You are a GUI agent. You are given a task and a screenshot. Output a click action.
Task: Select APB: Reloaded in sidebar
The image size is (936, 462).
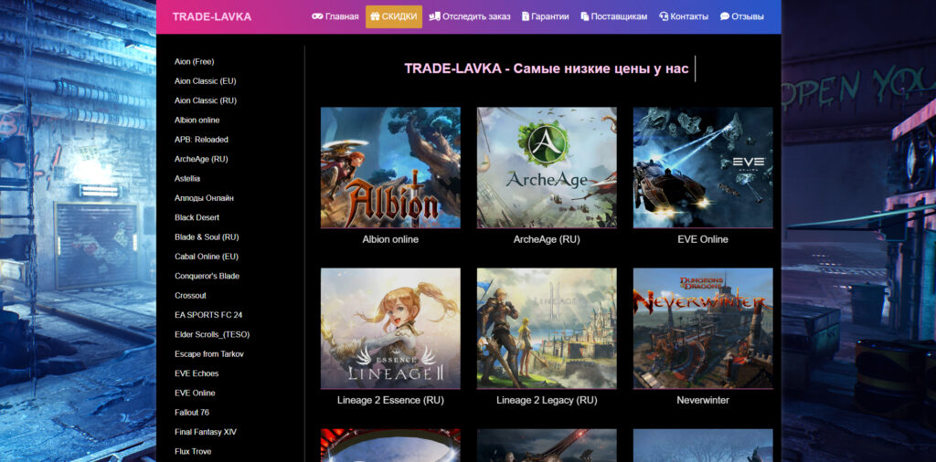tap(201, 140)
